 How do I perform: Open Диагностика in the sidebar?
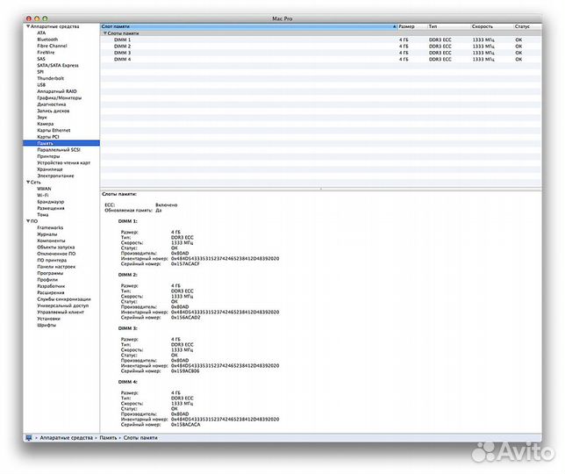pos(51,104)
